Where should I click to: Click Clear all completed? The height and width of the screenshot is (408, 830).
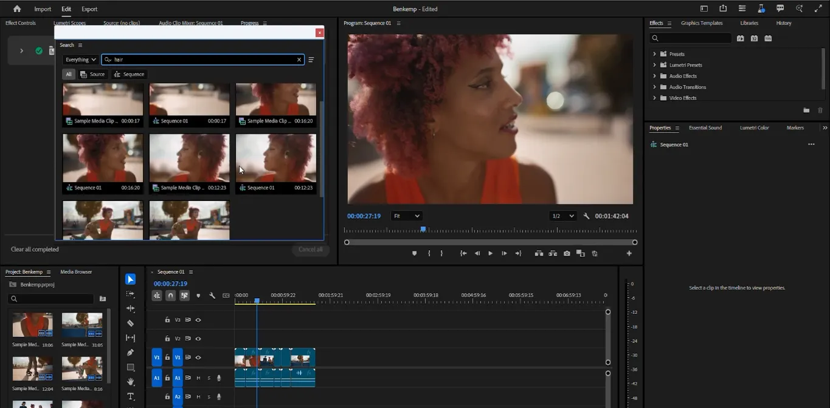35,250
